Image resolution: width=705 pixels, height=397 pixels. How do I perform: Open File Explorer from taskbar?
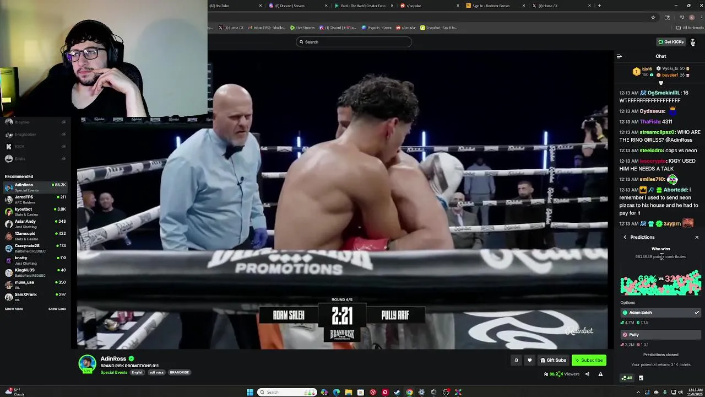point(348,392)
